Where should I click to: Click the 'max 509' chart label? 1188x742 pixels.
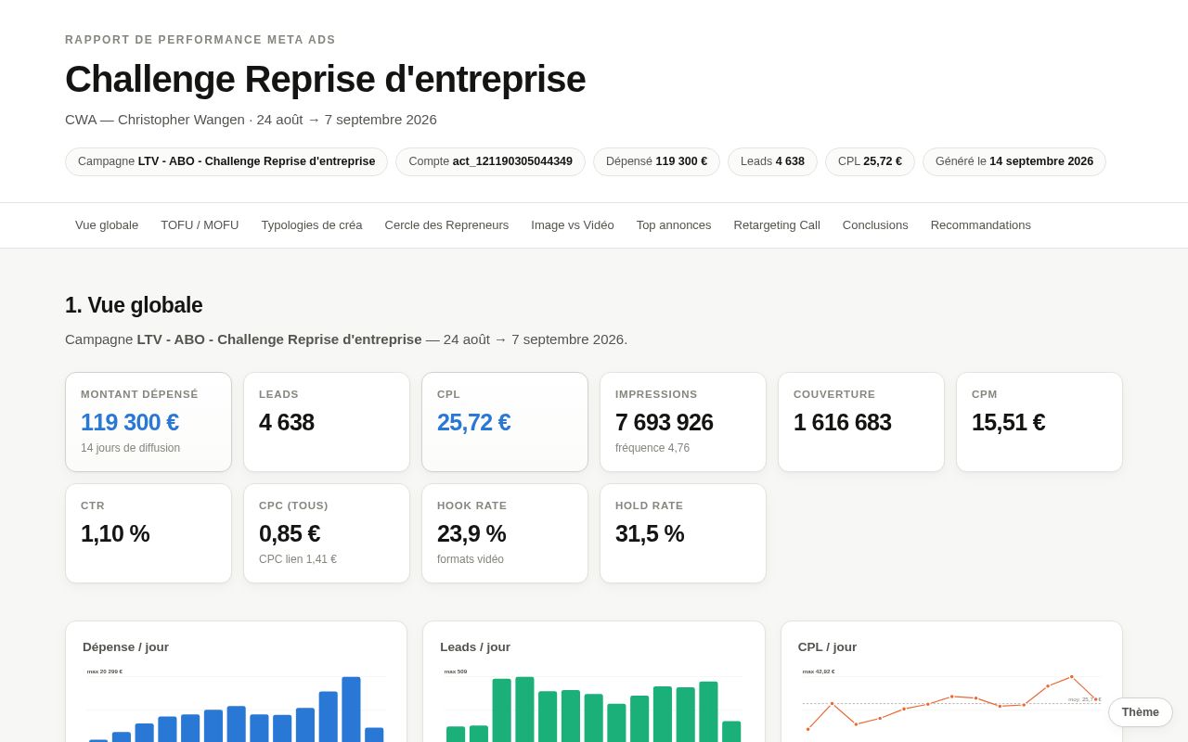pyautogui.click(x=456, y=672)
